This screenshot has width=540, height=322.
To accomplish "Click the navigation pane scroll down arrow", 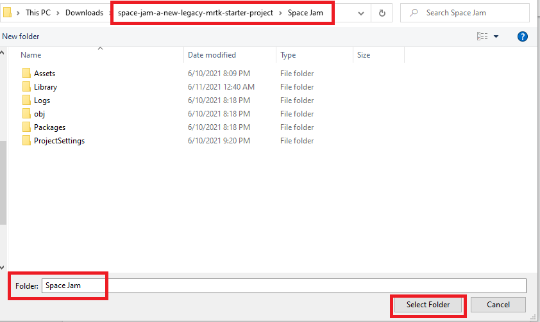I will pyautogui.click(x=2, y=268).
